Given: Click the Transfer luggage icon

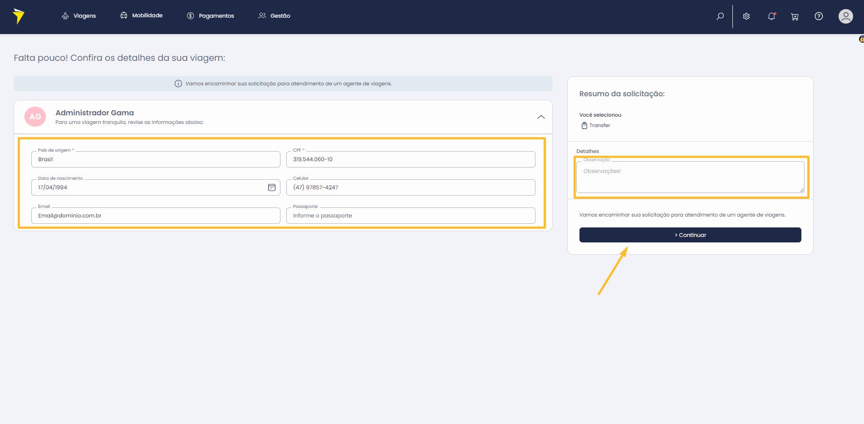Looking at the screenshot, I should coord(584,126).
